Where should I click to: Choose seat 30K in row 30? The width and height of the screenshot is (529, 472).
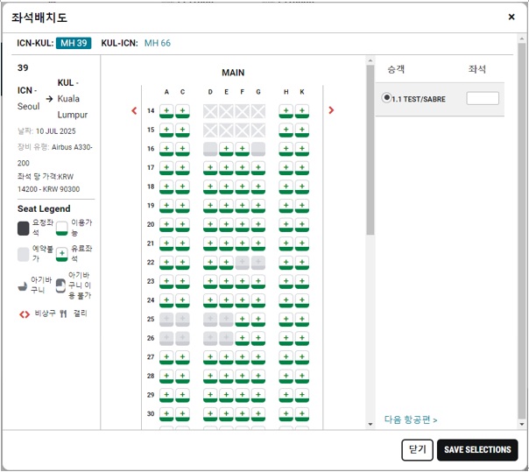click(x=302, y=413)
